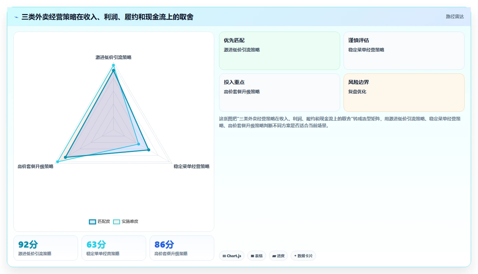Click the 63分 score card
The height and width of the screenshot is (274, 478).
point(114,248)
